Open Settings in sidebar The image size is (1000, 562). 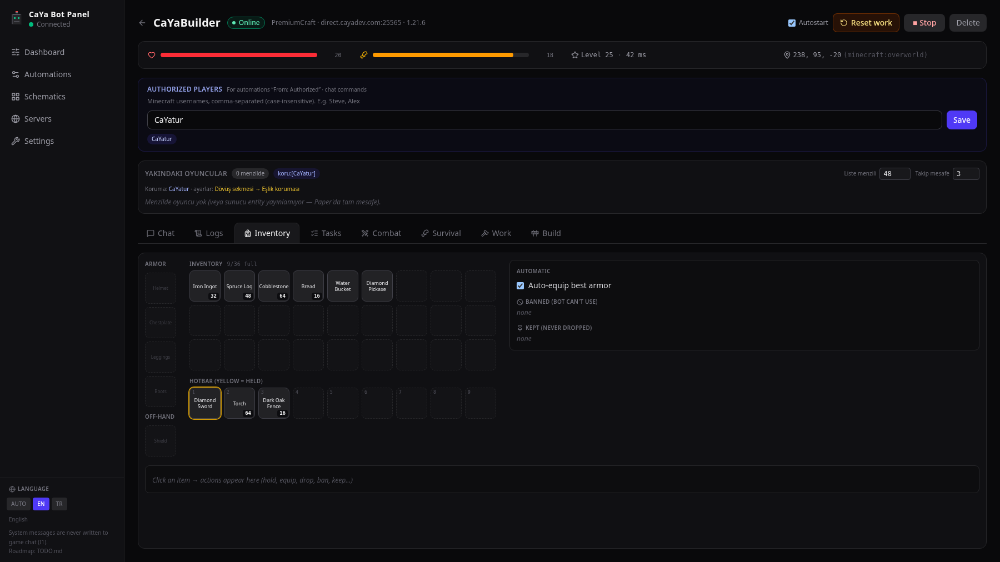62,141
